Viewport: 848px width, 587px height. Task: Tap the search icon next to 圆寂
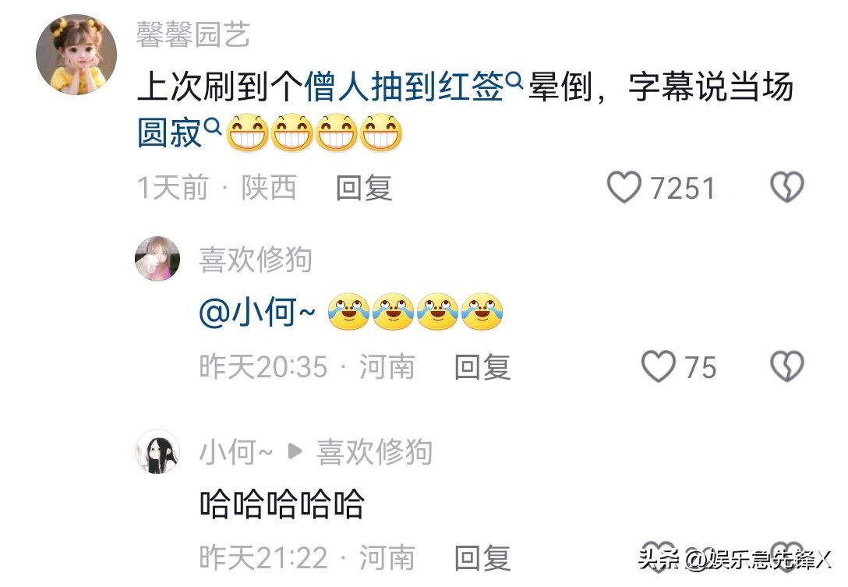pos(213,126)
